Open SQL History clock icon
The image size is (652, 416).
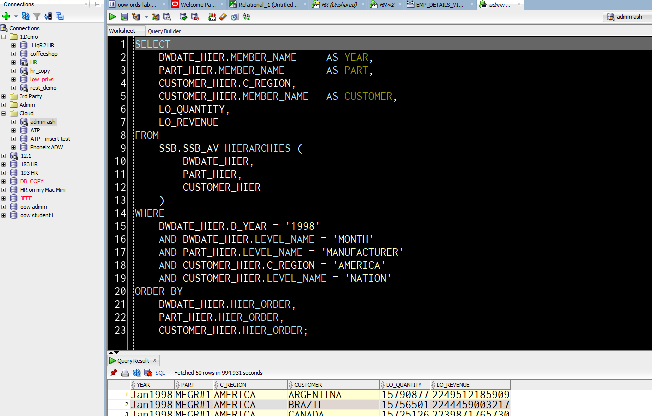pos(234,16)
